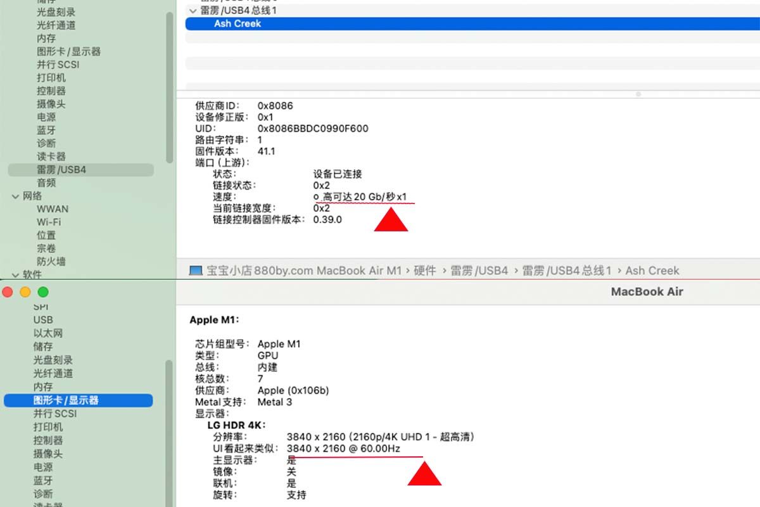Select 光盘刻录 in the bottom window sidebar

53,360
